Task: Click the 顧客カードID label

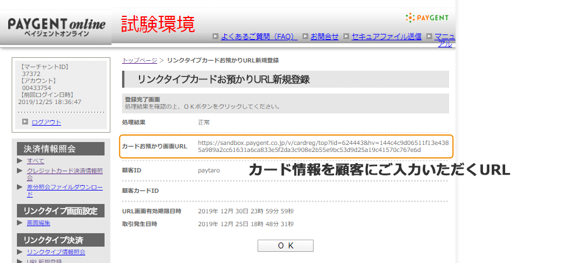Action: [x=140, y=191]
